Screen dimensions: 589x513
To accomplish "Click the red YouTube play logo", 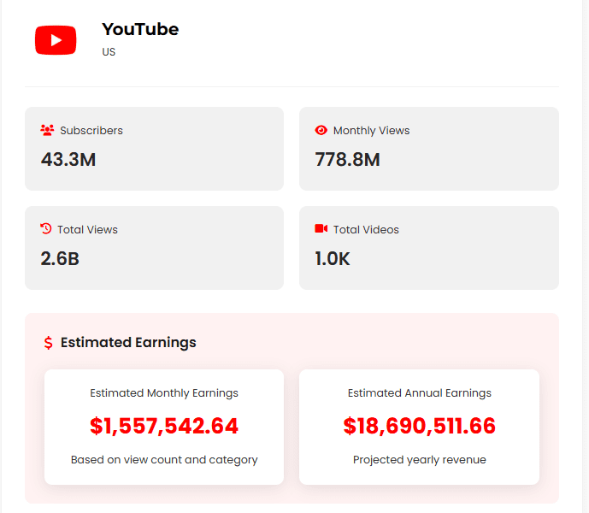I will [x=56, y=40].
